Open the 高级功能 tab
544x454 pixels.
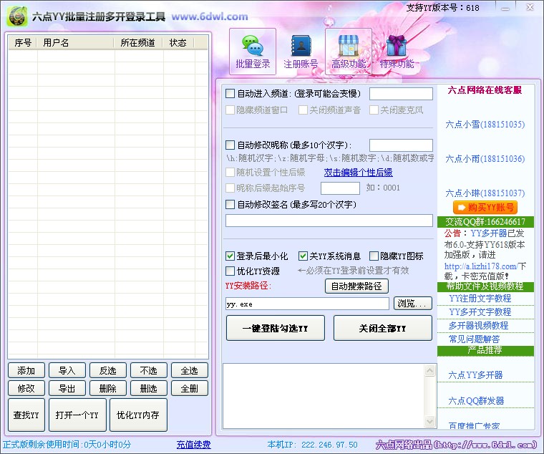(349, 52)
